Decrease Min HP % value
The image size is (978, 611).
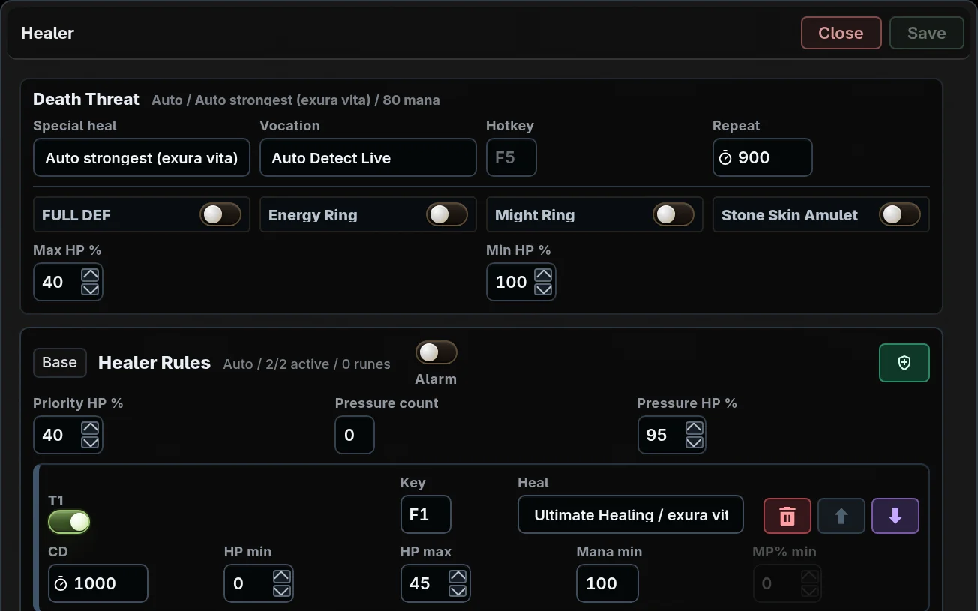tap(543, 289)
